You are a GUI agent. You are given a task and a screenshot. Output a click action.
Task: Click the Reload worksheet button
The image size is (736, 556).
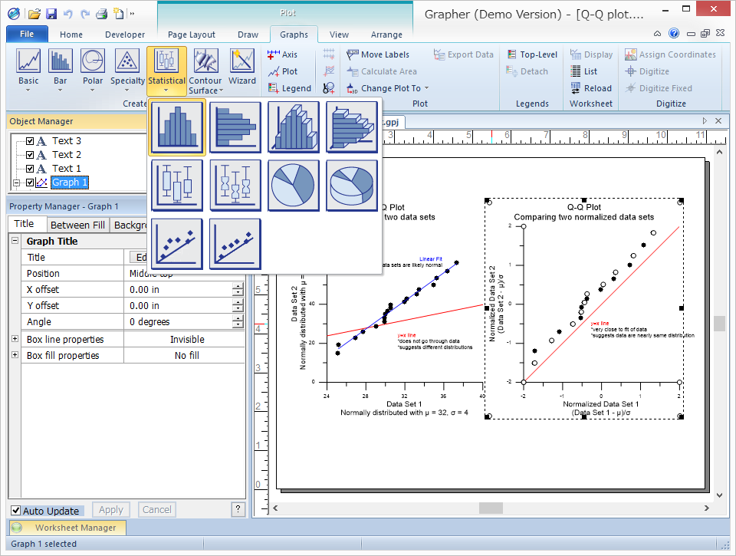click(590, 88)
